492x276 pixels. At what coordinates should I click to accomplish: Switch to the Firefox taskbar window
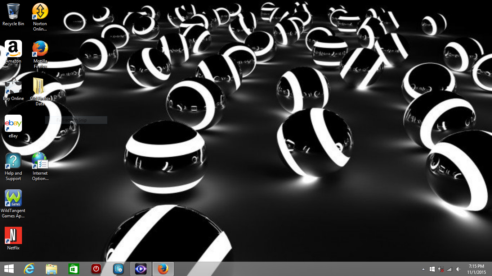(163, 269)
